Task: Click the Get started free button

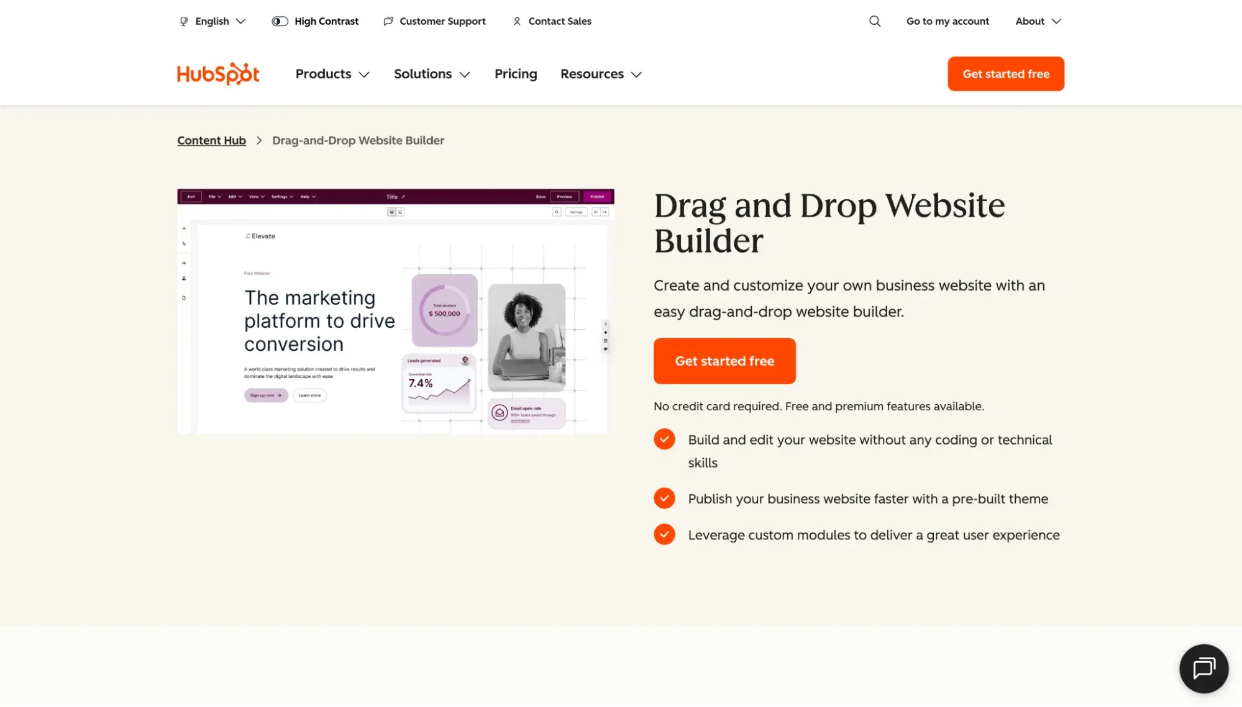Action: 724,361
